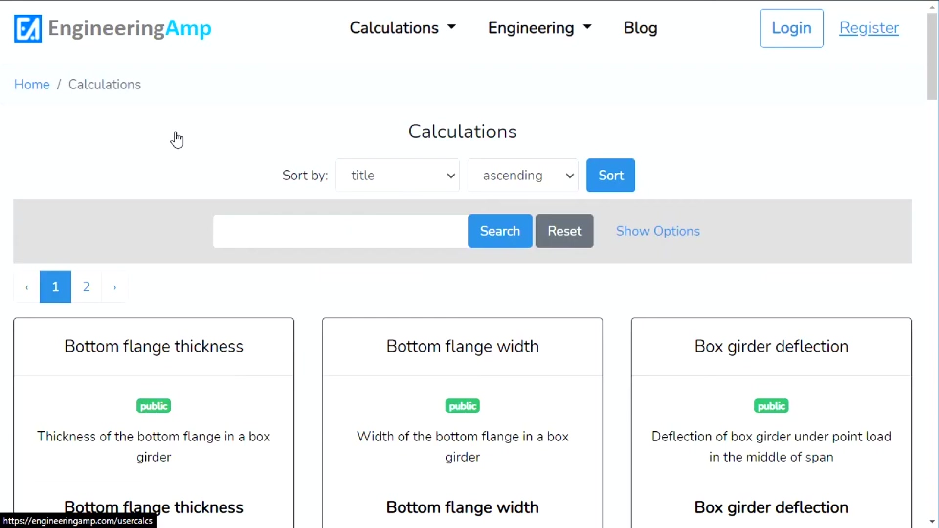Click public badge on Bottom flange thickness

coord(154,406)
